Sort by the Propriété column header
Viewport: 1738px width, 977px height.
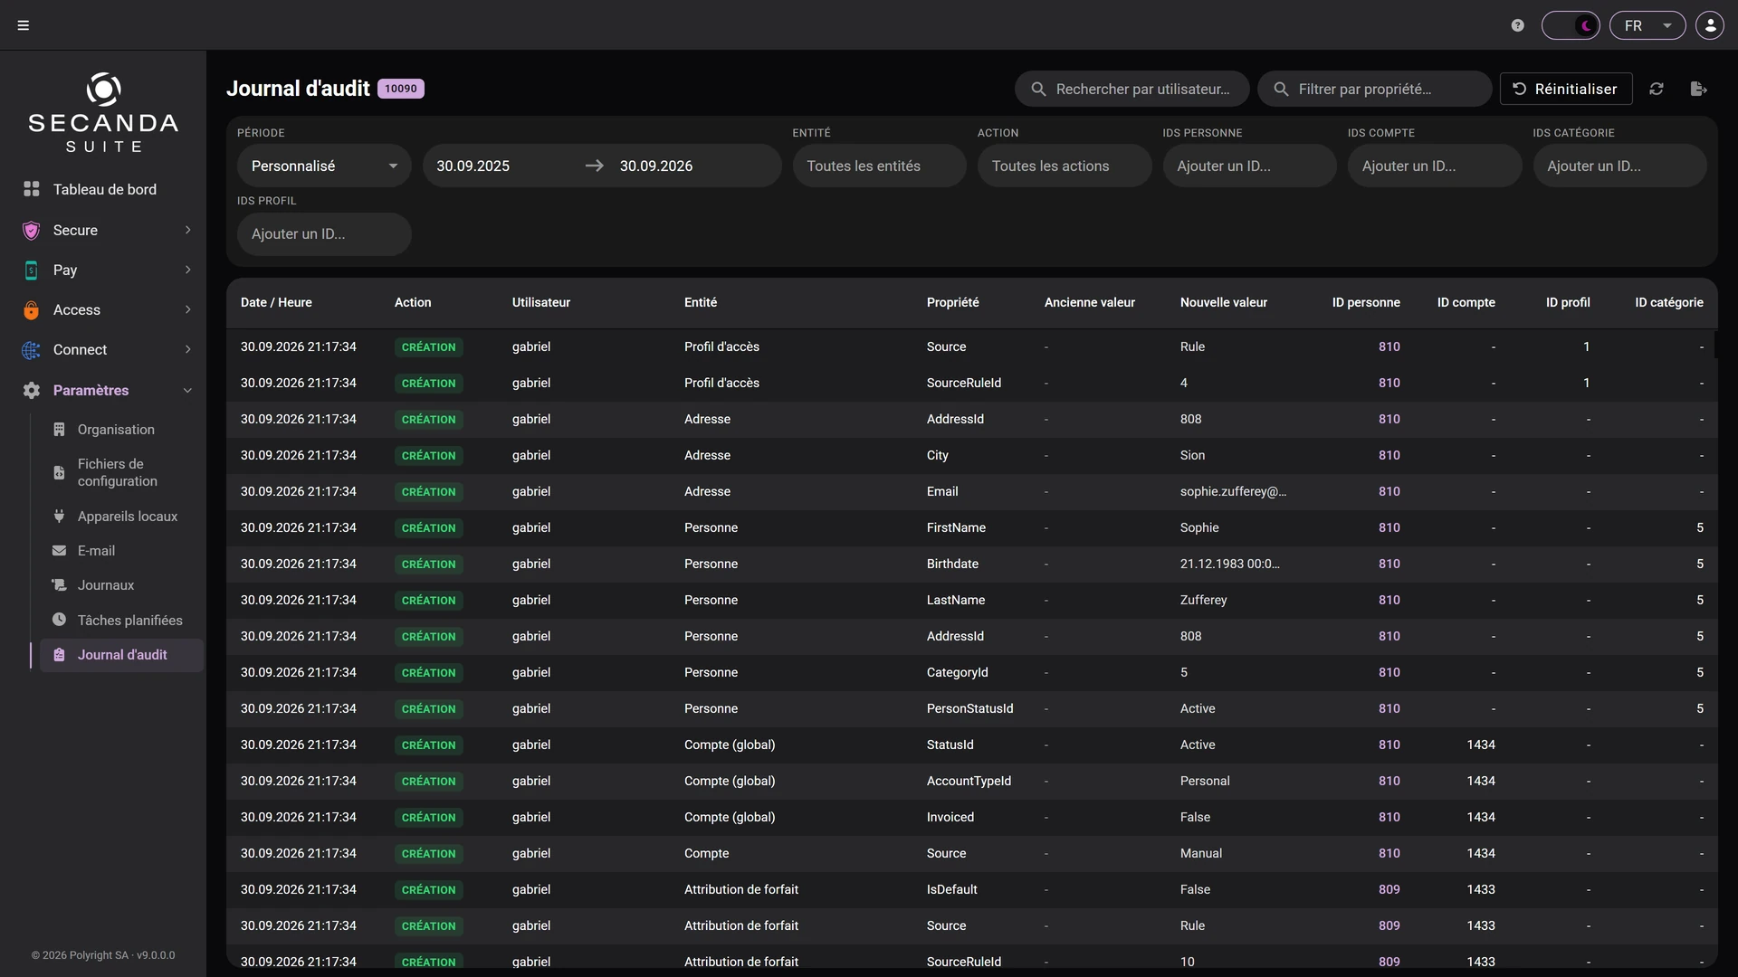click(952, 302)
